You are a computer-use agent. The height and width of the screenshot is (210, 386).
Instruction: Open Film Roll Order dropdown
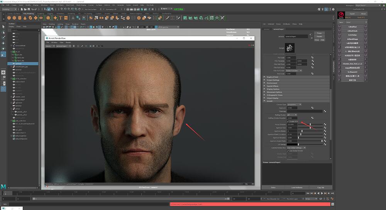click(x=294, y=71)
